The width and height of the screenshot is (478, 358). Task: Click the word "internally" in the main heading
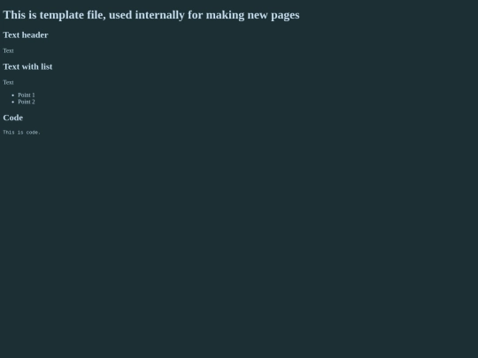click(x=159, y=15)
